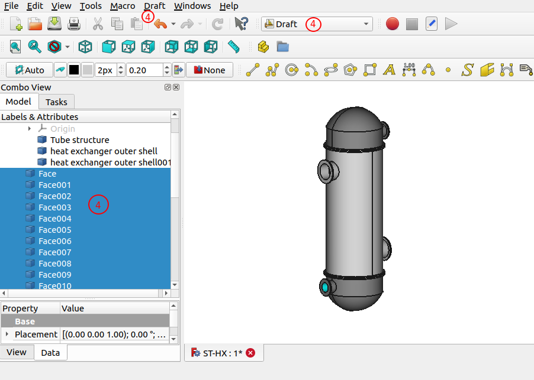The width and height of the screenshot is (534, 380).
Task: Activate the Draft Polyline tool
Action: (x=271, y=69)
